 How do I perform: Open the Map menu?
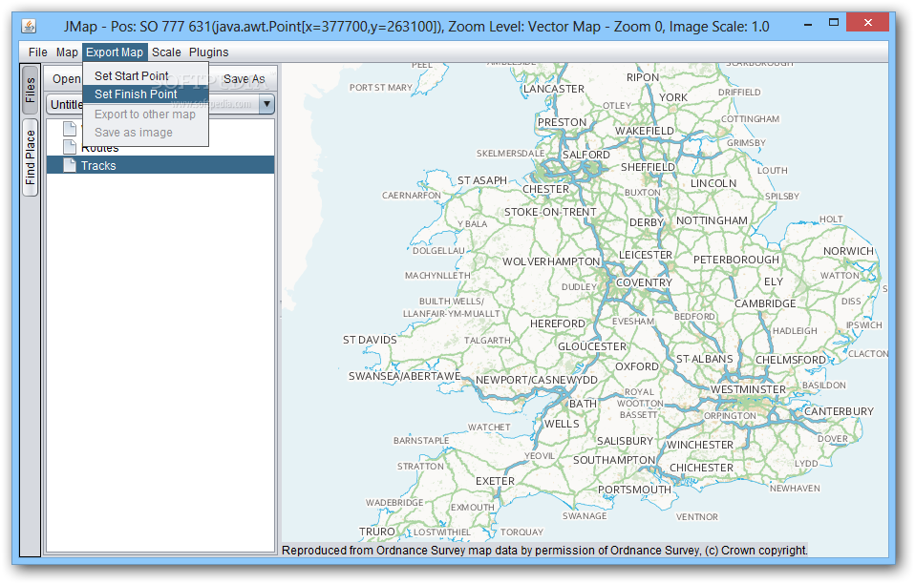67,52
